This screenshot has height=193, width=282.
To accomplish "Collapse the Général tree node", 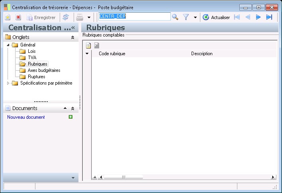I will (x=8, y=45).
